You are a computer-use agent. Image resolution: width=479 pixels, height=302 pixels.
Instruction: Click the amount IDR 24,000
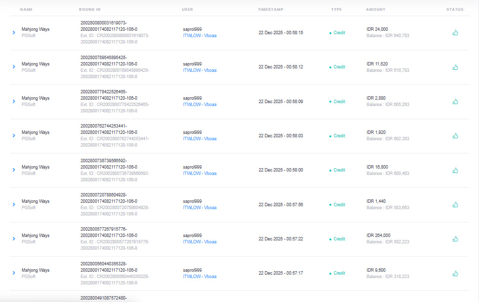click(377, 29)
